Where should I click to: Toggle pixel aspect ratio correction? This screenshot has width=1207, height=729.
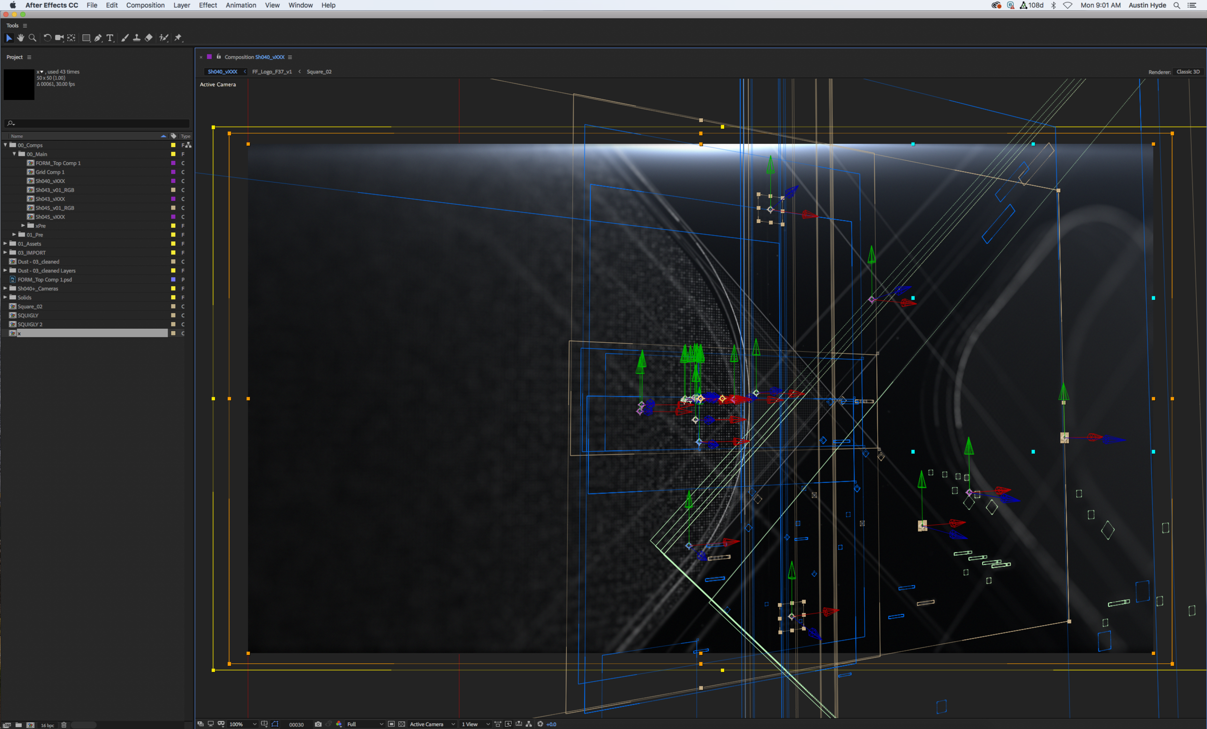point(498,724)
